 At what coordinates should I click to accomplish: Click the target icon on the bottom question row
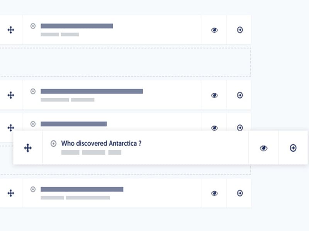click(x=33, y=189)
